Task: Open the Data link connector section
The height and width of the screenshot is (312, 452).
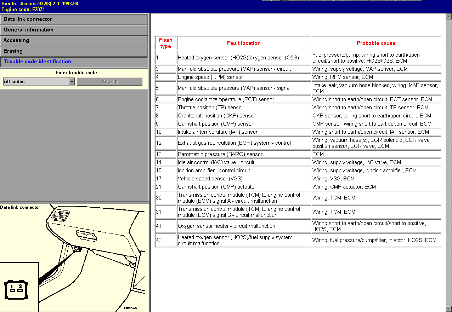Action: pyautogui.click(x=74, y=19)
